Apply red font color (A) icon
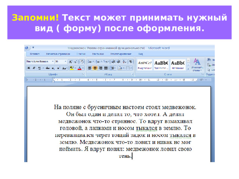This screenshot has width=239, height=179. pos(80,68)
